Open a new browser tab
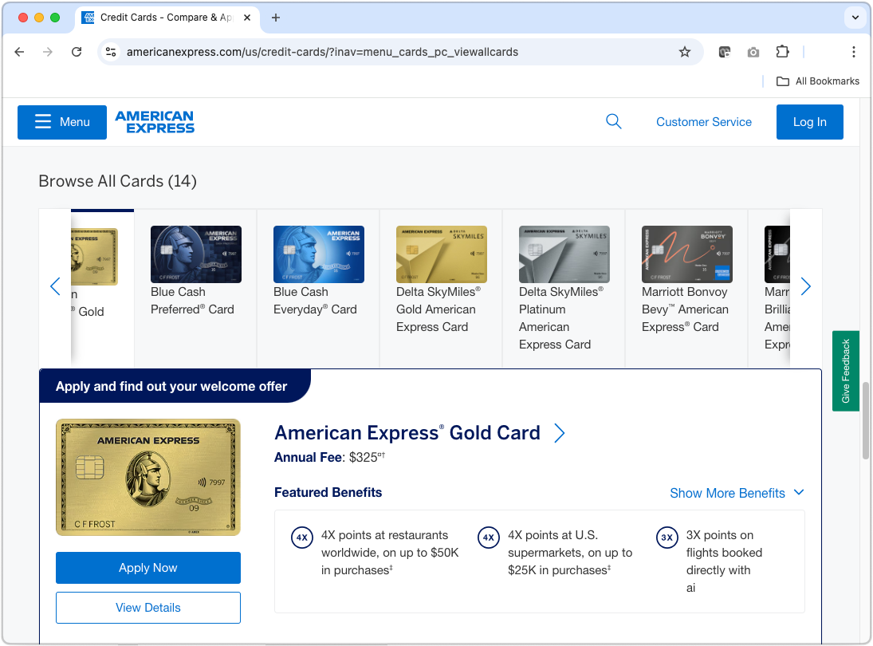The height and width of the screenshot is (646, 873). coord(276,18)
